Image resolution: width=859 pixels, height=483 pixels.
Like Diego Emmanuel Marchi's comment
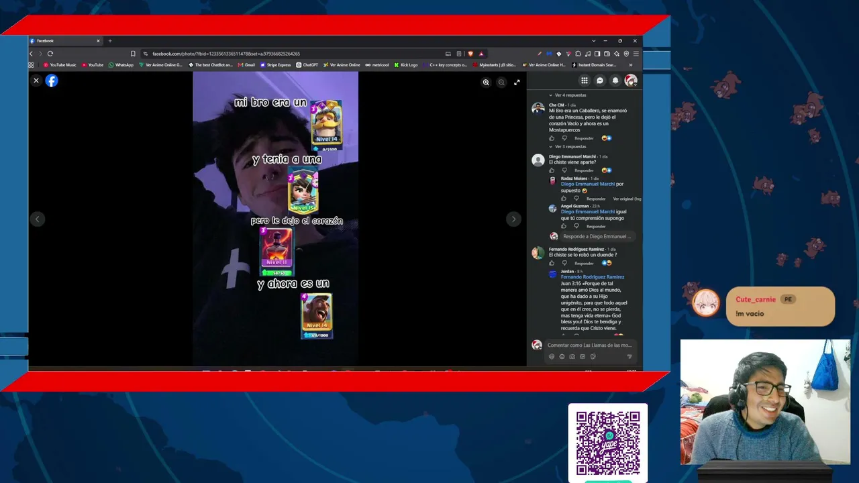(x=552, y=170)
